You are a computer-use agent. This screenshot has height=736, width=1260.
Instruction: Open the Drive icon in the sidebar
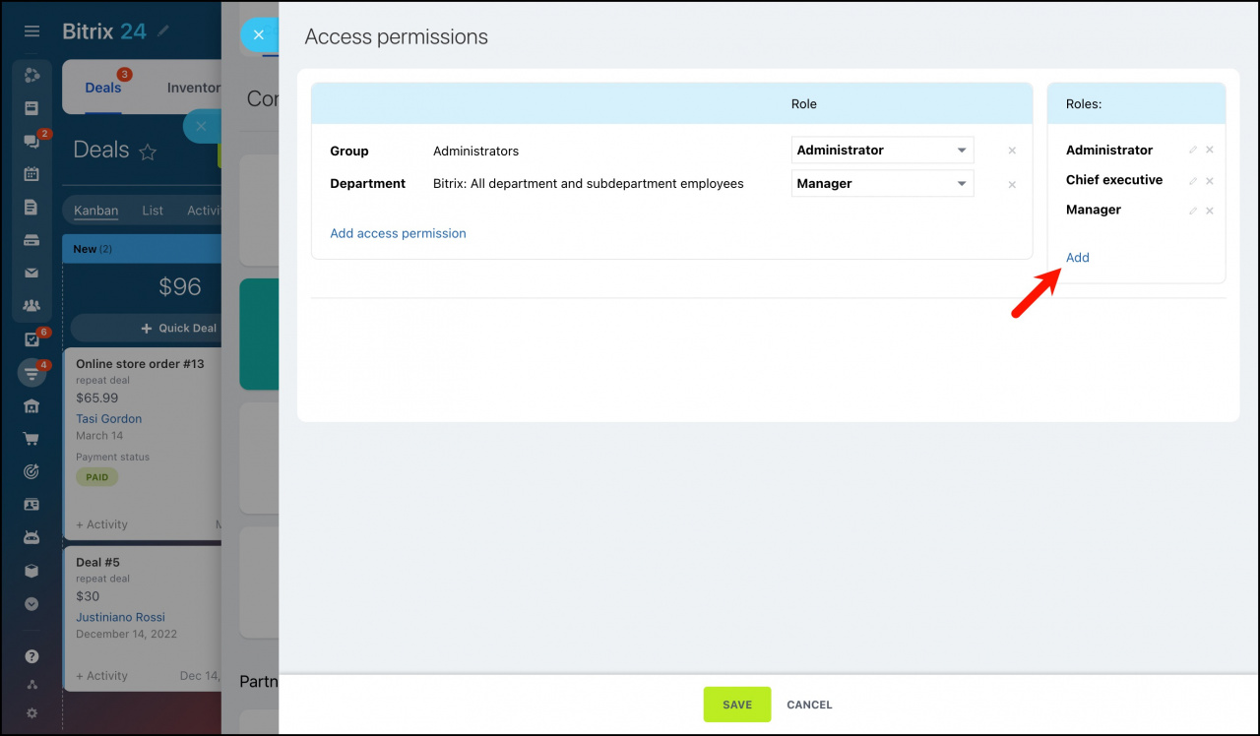click(x=31, y=240)
